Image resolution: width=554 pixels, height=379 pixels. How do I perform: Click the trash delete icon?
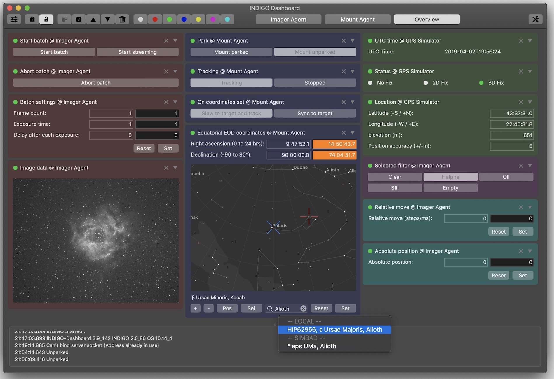tap(122, 19)
